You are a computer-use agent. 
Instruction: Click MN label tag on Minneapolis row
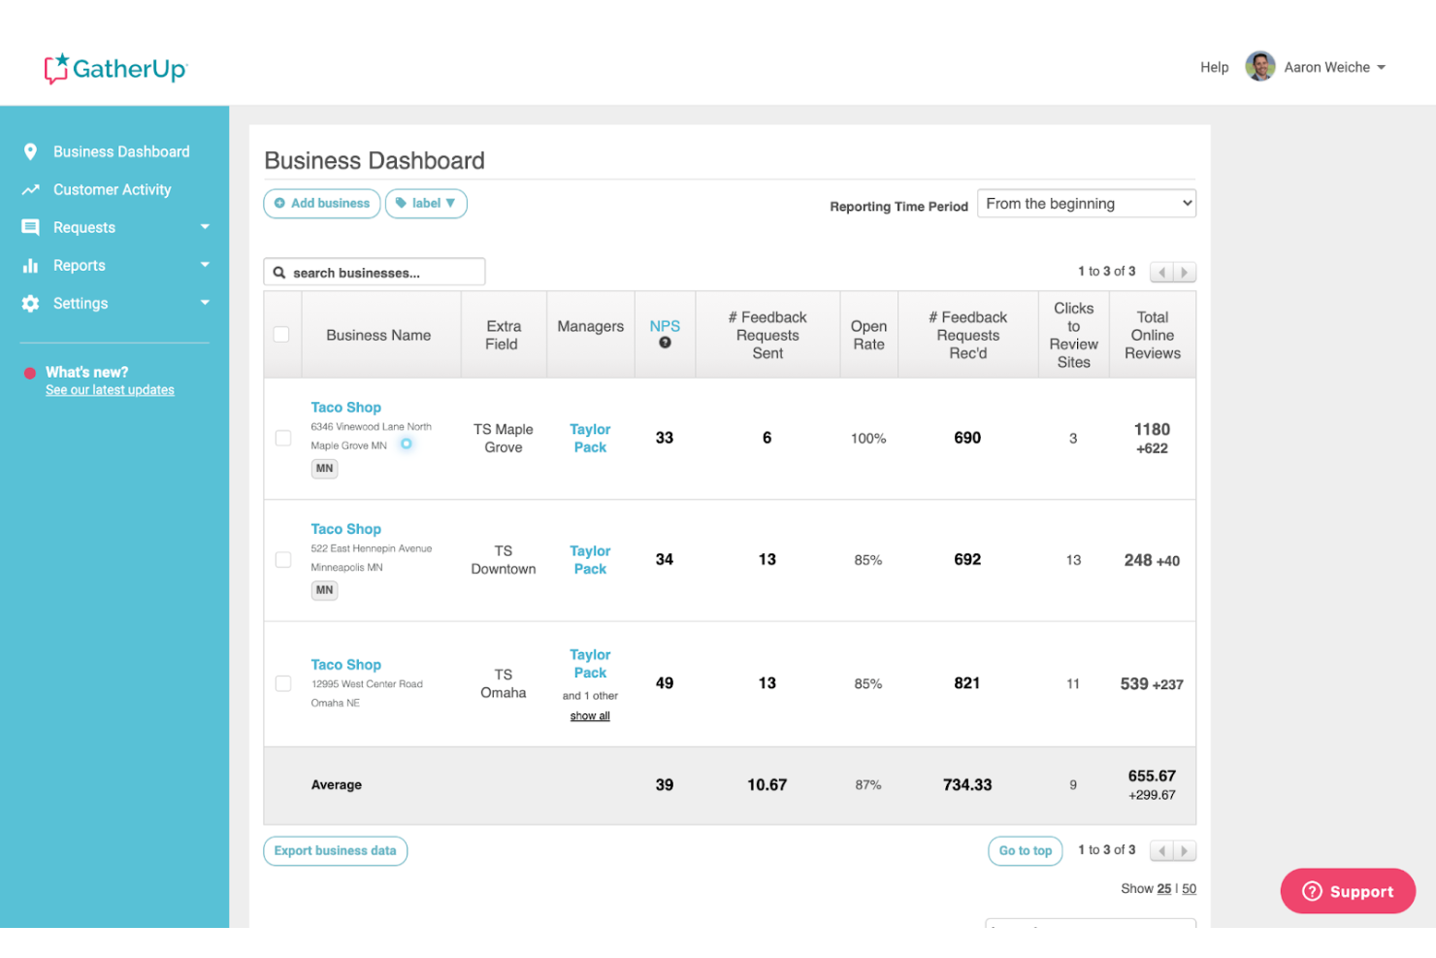324,590
